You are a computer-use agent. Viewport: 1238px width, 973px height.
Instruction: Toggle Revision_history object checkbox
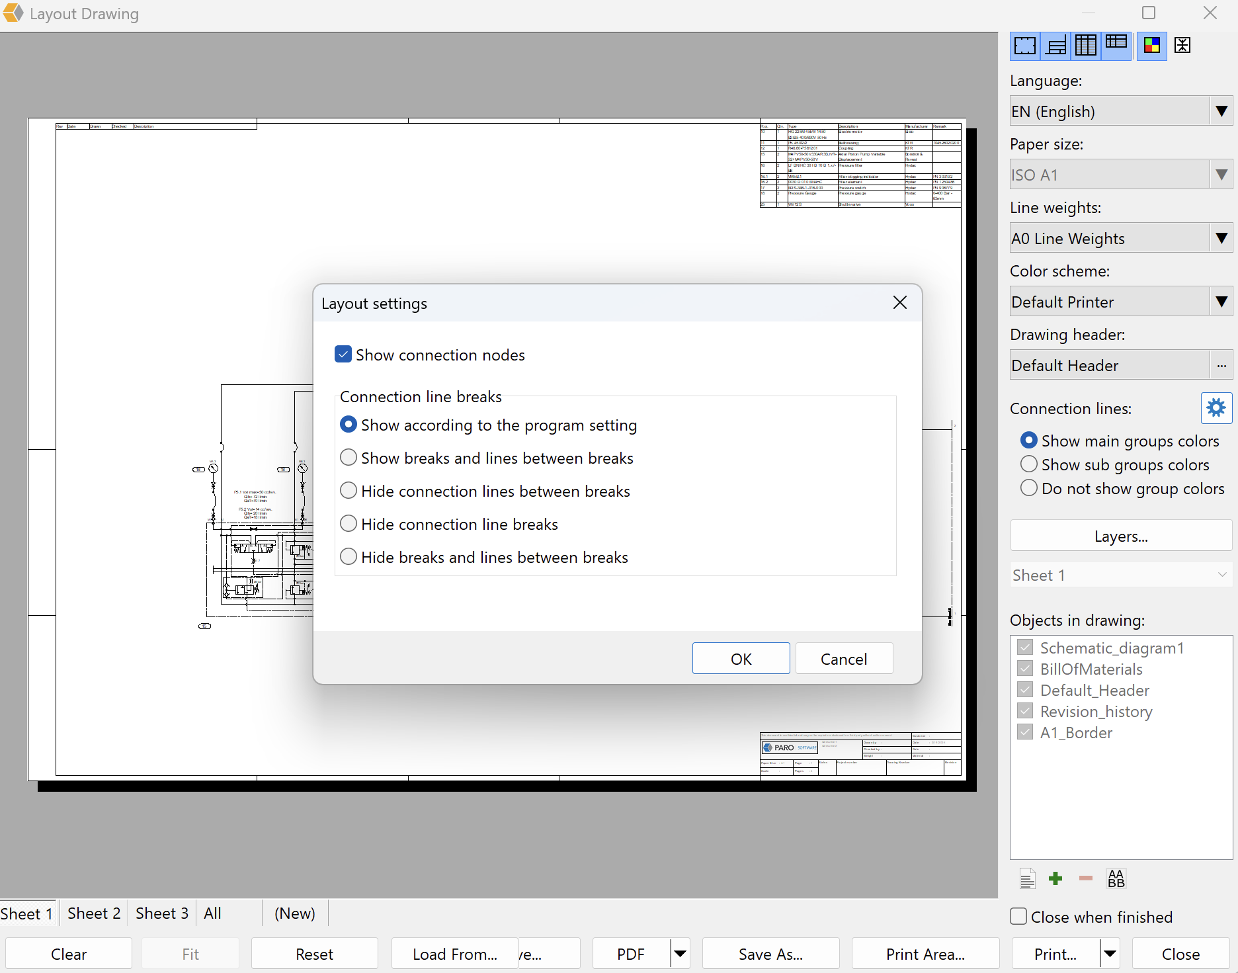1026,711
